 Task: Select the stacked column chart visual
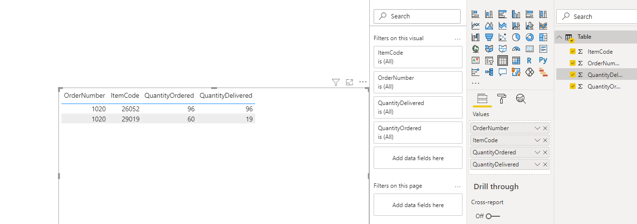pos(489,14)
